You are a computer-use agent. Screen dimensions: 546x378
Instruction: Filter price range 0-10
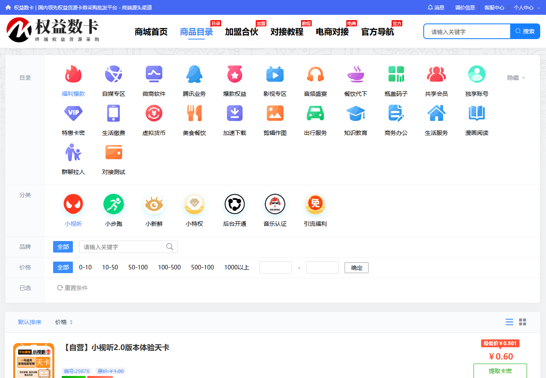[x=85, y=267]
